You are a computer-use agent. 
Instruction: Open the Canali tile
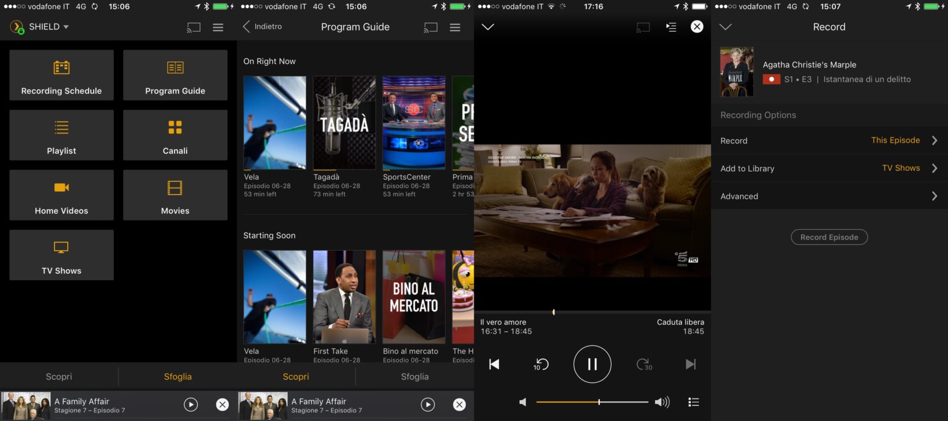175,135
